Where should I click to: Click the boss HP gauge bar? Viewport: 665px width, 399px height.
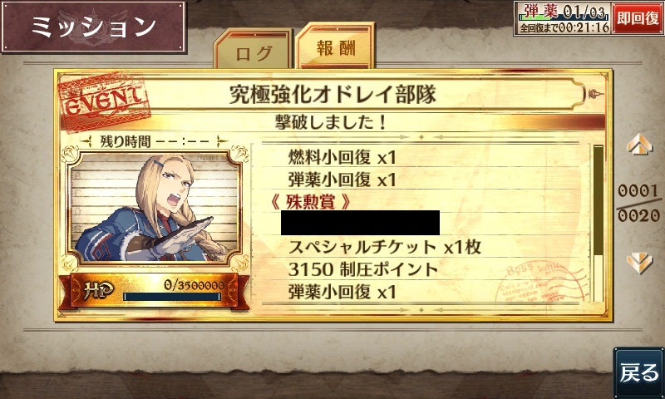(x=172, y=297)
